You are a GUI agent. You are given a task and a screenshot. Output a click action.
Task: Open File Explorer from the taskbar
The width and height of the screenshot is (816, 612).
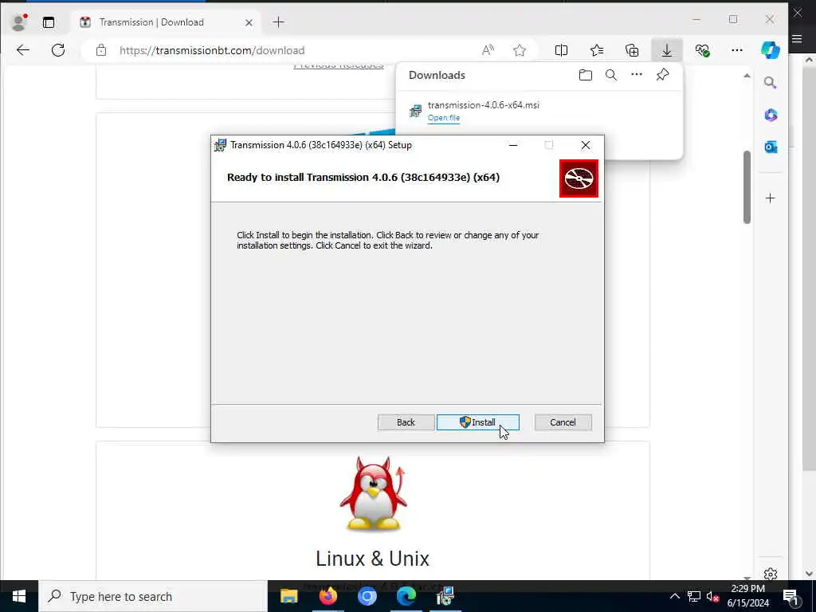click(288, 596)
